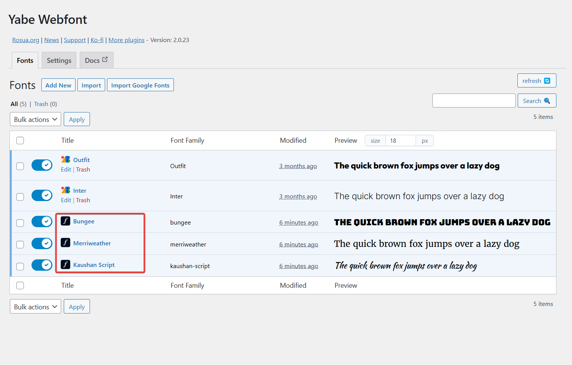Open the Ko-fi link
This screenshot has height=365, width=572.
click(97, 40)
